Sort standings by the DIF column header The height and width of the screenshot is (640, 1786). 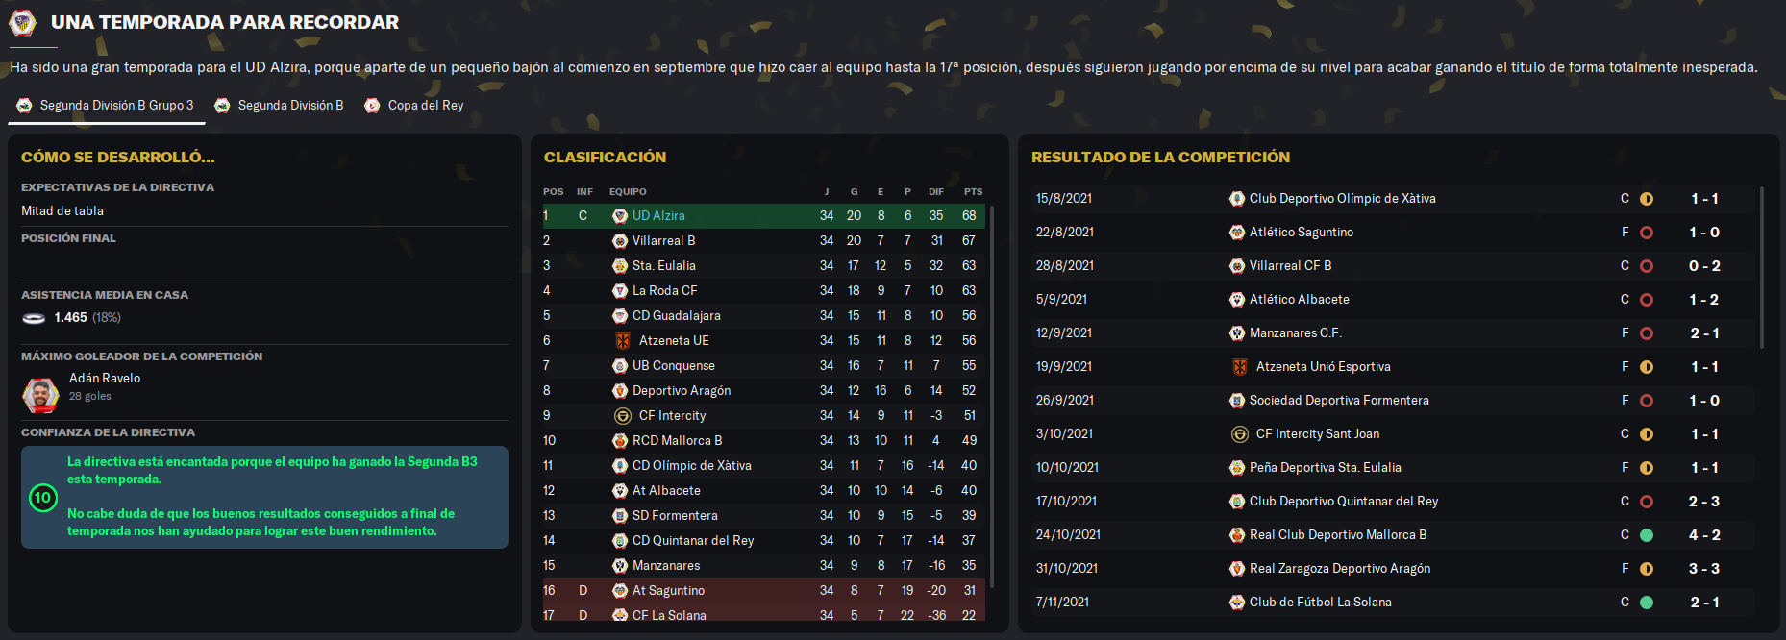(935, 191)
